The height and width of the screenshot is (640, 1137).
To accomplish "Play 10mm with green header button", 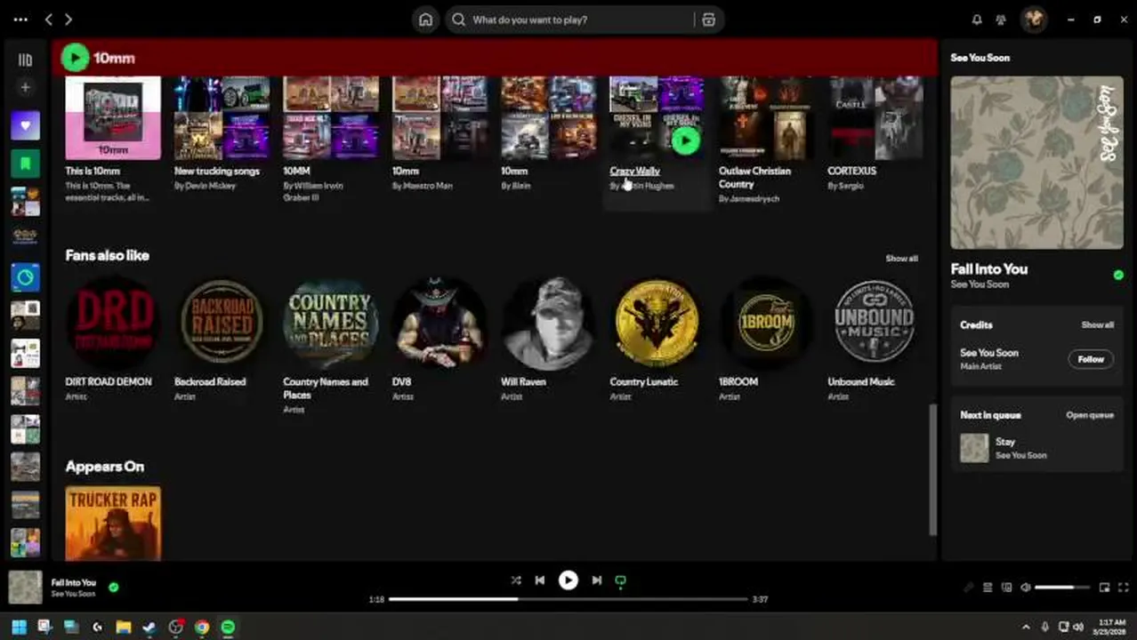I will point(75,58).
